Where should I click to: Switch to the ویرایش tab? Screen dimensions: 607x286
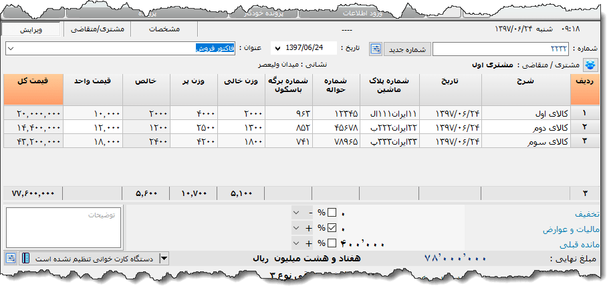coord(31,29)
